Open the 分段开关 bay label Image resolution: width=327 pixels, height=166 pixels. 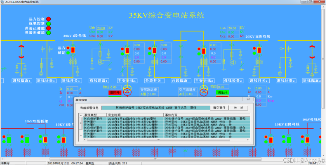(x=155, y=81)
